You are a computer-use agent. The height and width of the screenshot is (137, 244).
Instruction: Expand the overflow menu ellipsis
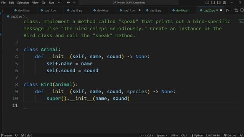tap(60, 3)
